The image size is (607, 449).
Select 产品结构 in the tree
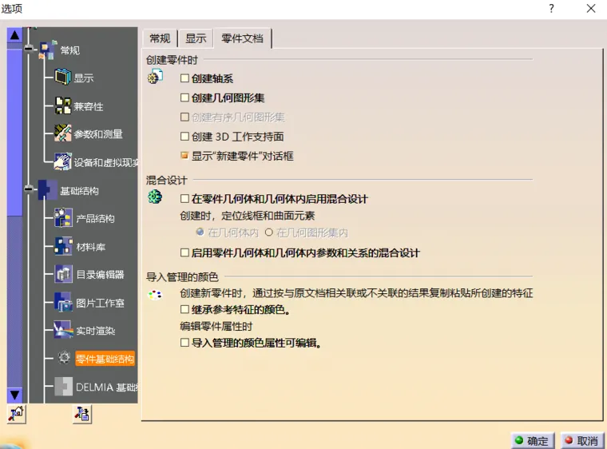95,218
